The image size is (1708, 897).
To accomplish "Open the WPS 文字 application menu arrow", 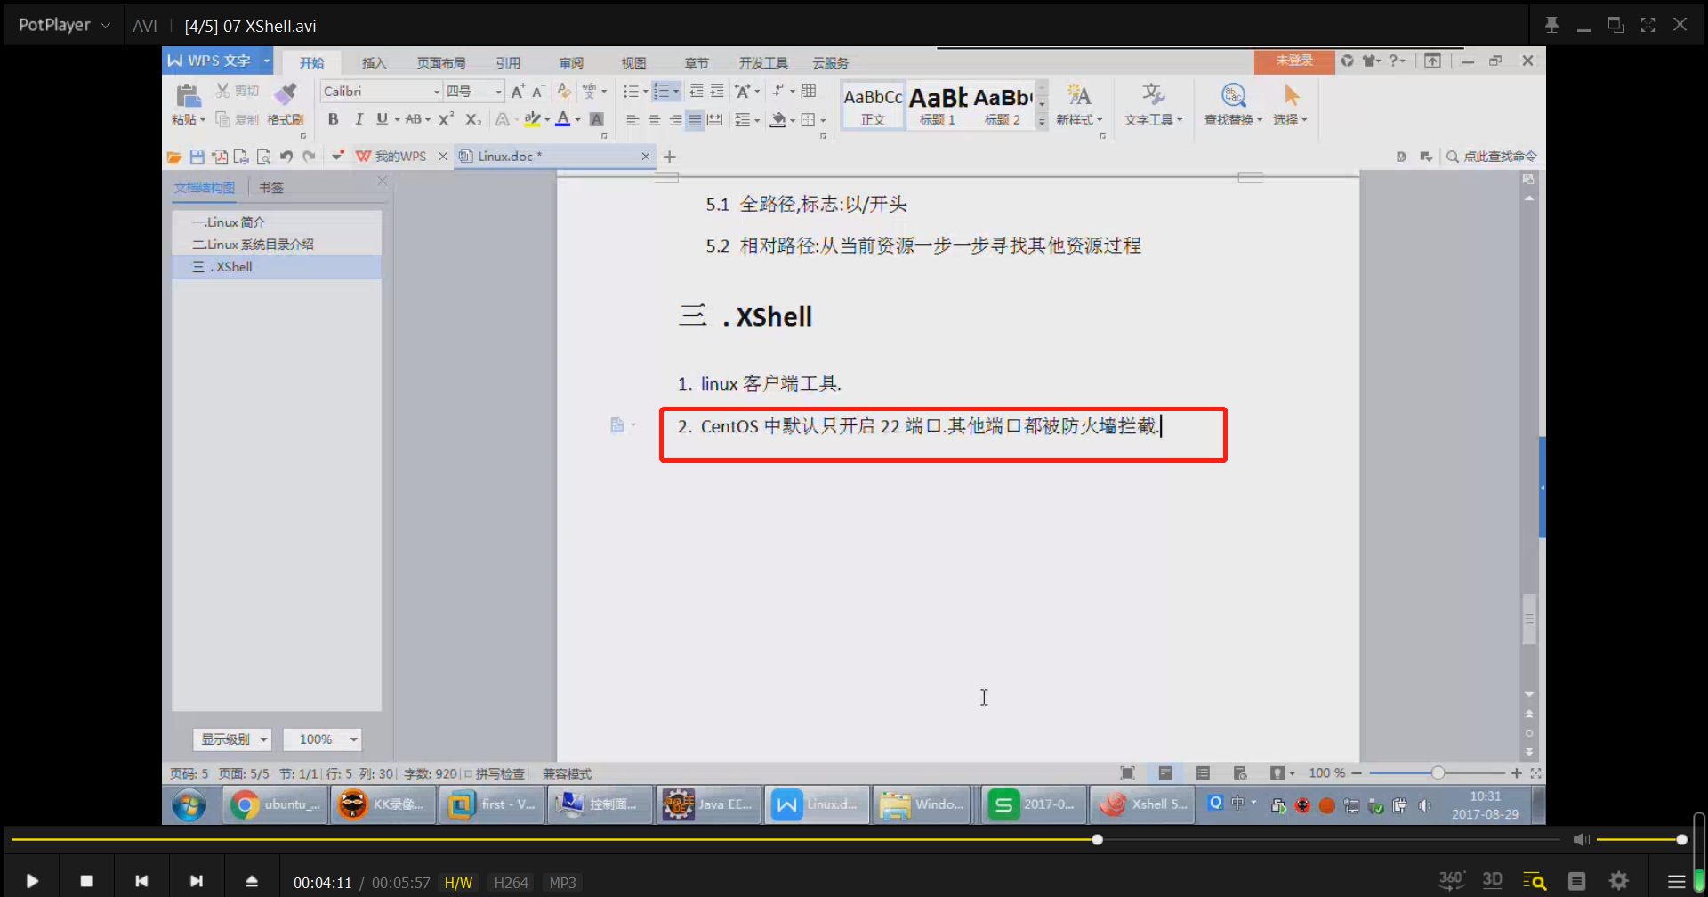I will 266,61.
